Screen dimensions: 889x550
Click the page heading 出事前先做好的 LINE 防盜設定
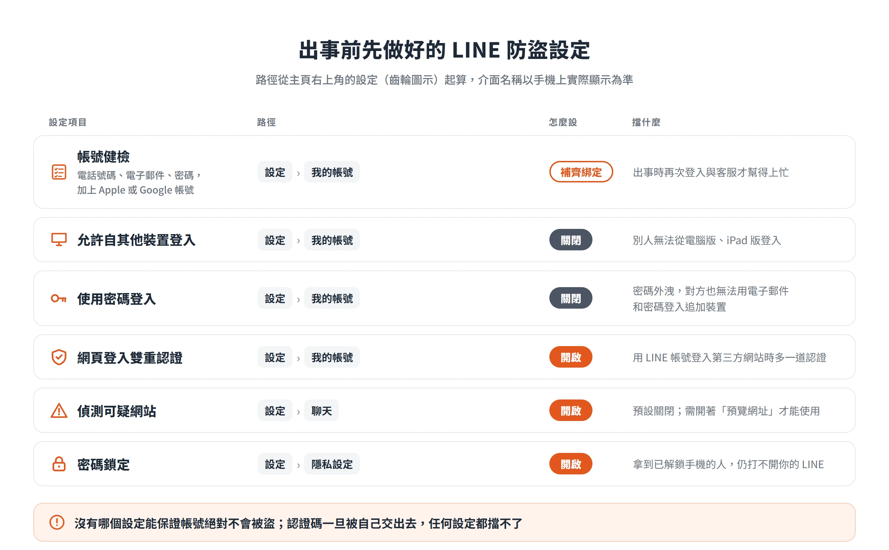(x=444, y=50)
